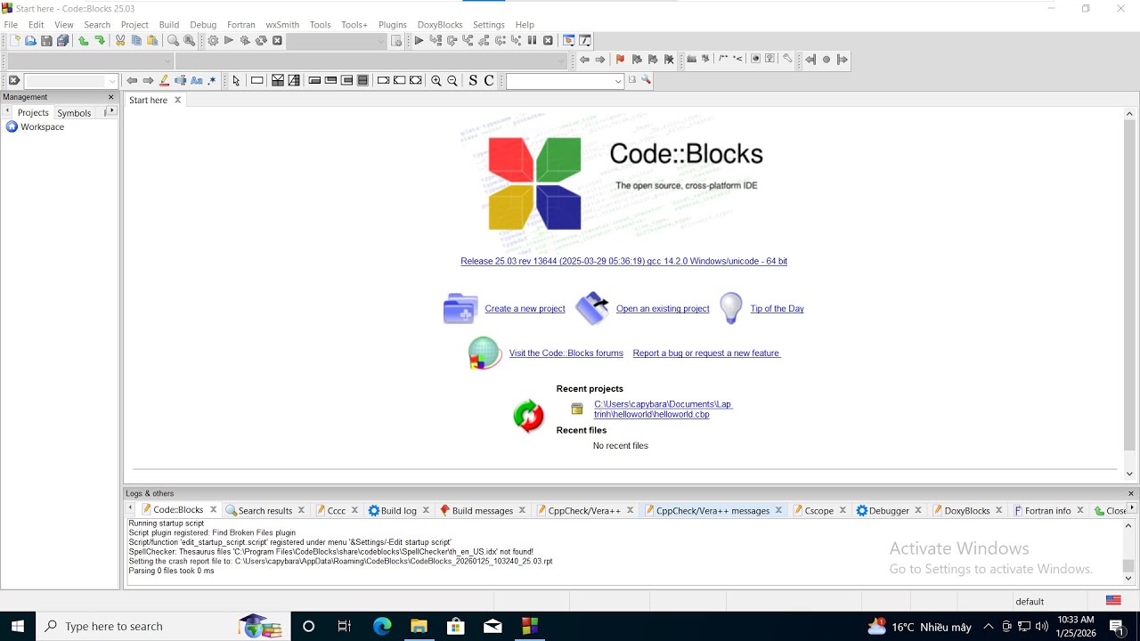The height and width of the screenshot is (641, 1140).
Task: Open the combo box beside C icon
Action: pos(618,81)
